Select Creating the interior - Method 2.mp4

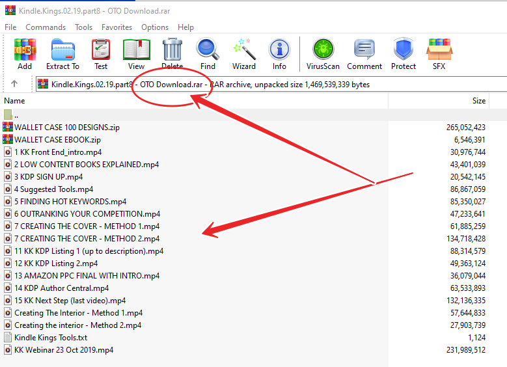pos(78,325)
